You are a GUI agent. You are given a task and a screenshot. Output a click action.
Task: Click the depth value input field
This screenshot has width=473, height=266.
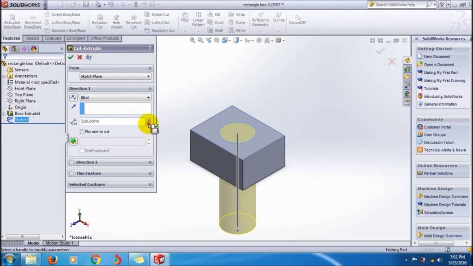[x=112, y=121]
